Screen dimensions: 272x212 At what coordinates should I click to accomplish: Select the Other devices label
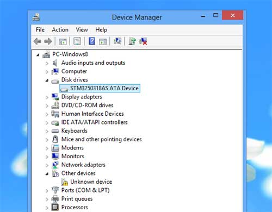[78, 173]
